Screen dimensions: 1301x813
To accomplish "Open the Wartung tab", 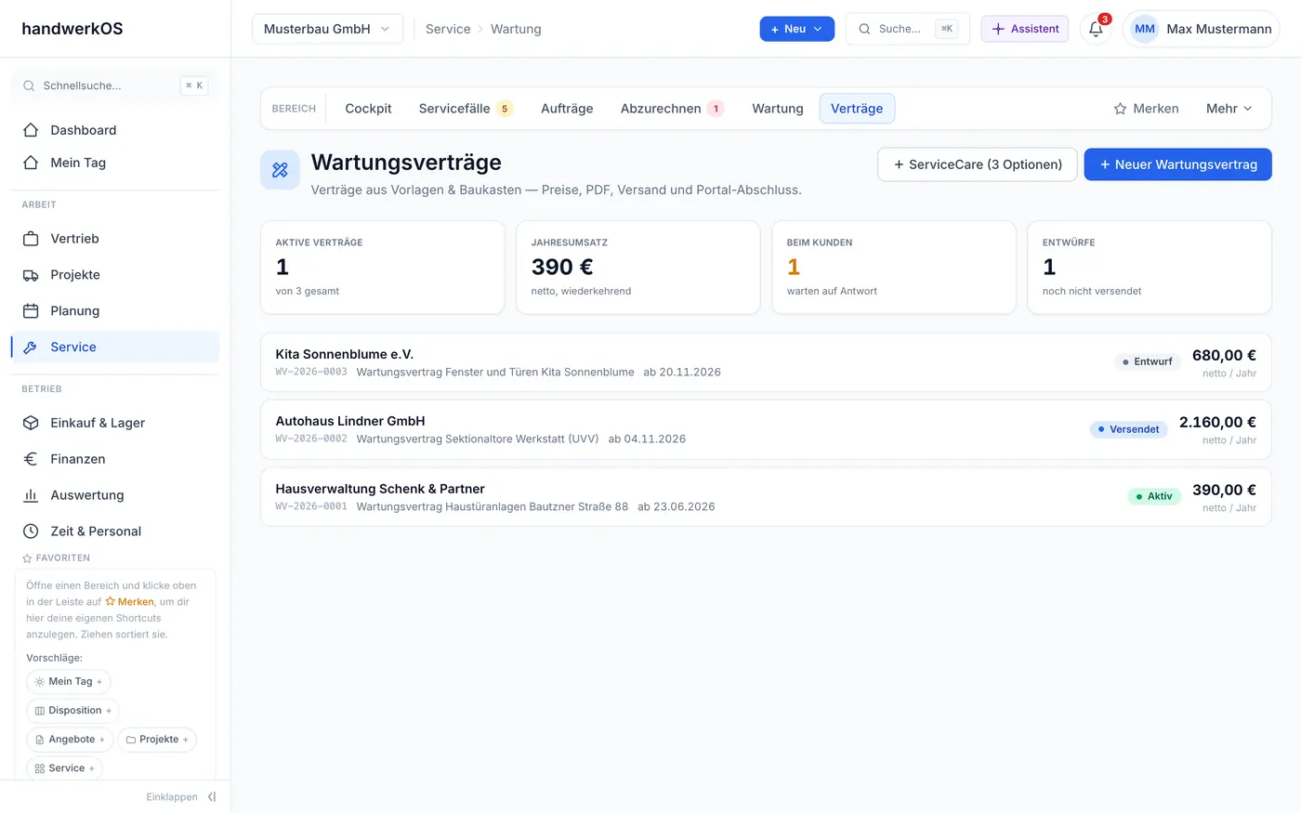I will tap(778, 109).
